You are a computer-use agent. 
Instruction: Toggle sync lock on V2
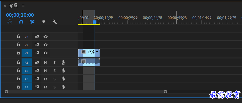pos(37,45)
